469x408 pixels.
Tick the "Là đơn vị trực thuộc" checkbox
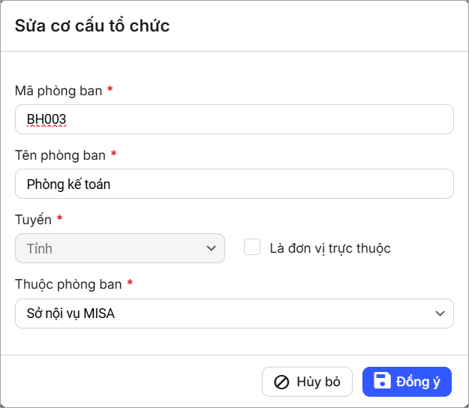(x=252, y=247)
